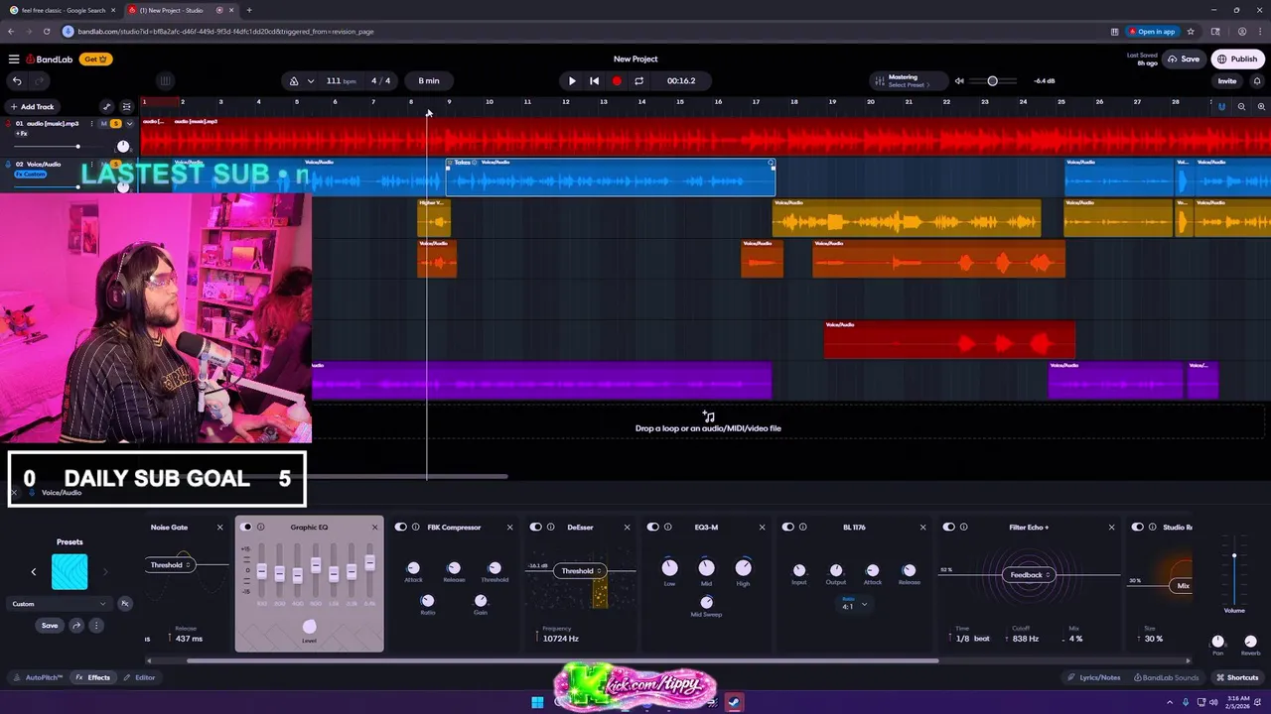Zoom out the timeline
Viewport: 1271px width, 714px height.
pyautogui.click(x=1241, y=106)
